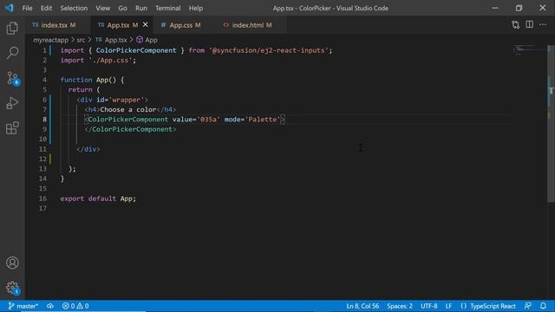Change file encoding UTF-8

pyautogui.click(x=429, y=306)
